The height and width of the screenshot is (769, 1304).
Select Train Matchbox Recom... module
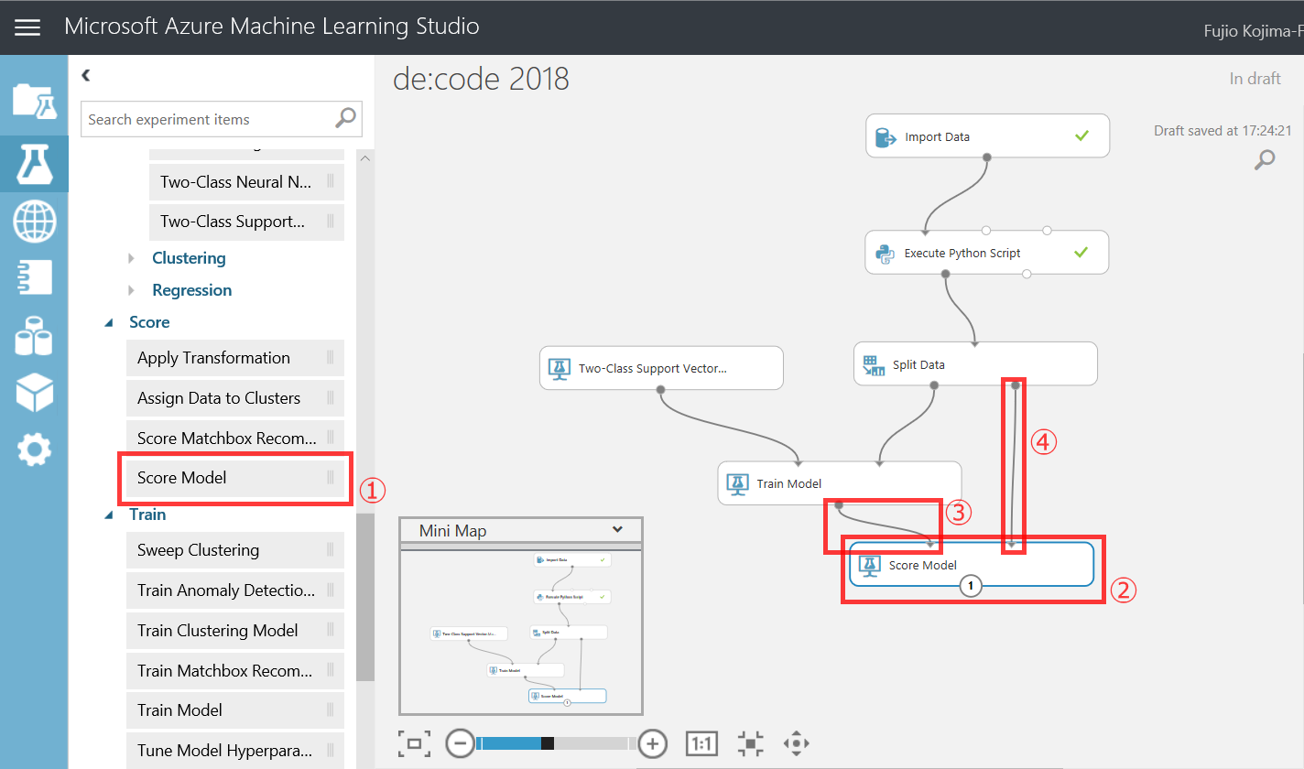coord(235,671)
